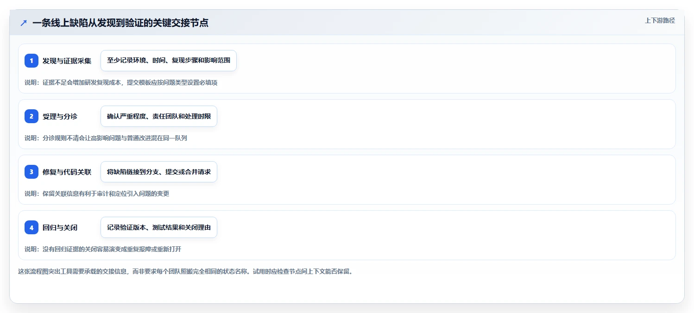Click the footer paragraph starting 这张流程图突出工具
Viewport: 694px width, 313px height.
185,271
